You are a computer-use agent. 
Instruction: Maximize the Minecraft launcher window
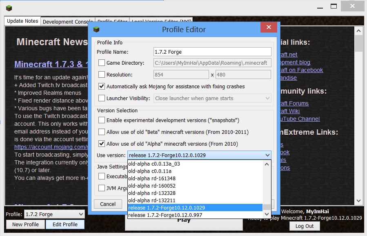[334, 6]
